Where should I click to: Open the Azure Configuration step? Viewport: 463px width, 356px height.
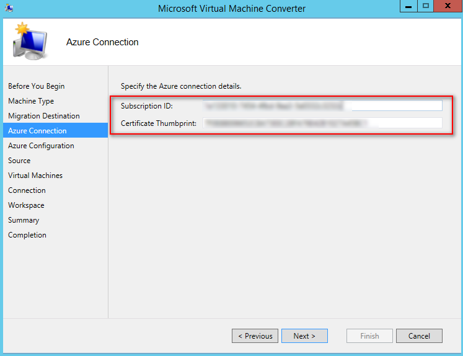(x=41, y=146)
